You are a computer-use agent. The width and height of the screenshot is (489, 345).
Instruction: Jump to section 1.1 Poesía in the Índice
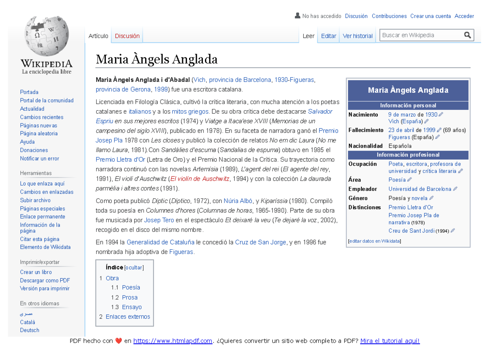(x=131, y=287)
